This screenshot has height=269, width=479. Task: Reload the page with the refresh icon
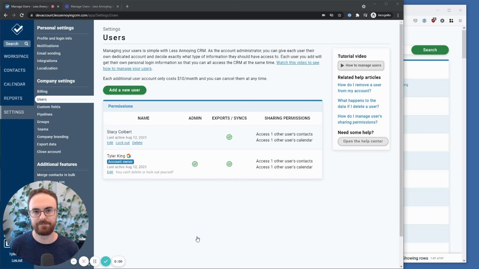tap(22, 15)
